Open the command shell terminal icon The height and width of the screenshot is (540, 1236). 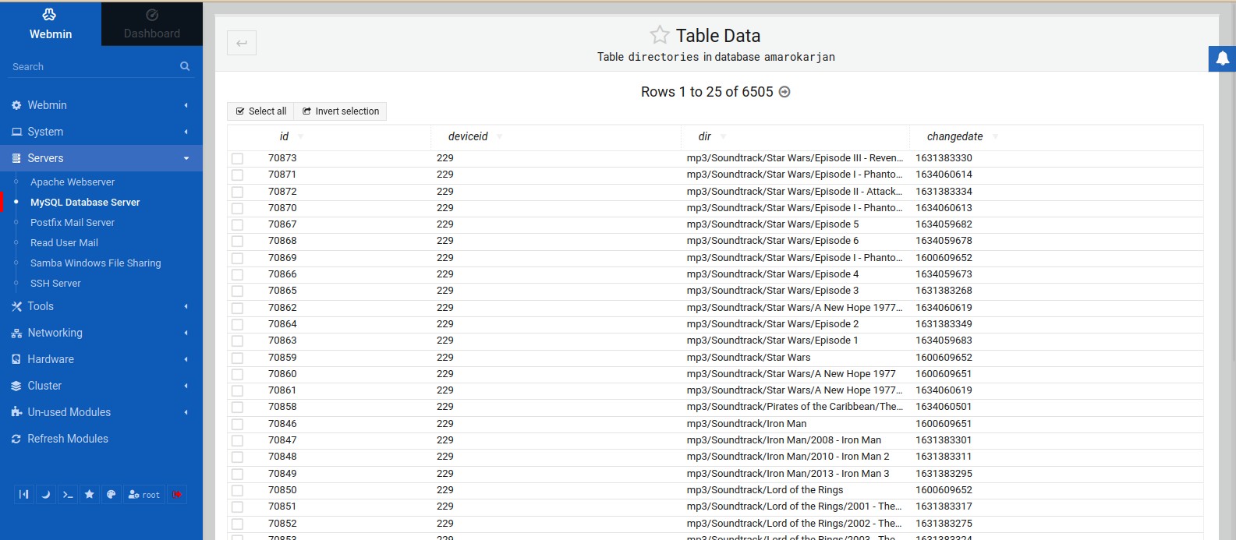68,494
